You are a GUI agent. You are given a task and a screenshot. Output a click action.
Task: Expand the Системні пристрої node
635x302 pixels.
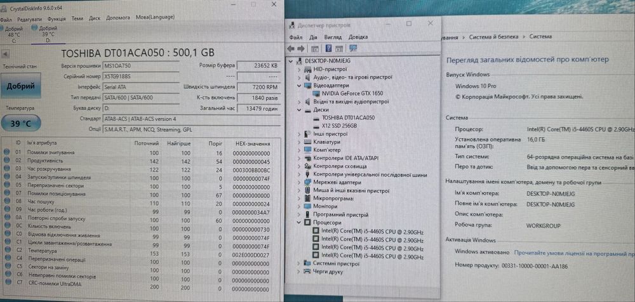click(x=299, y=263)
